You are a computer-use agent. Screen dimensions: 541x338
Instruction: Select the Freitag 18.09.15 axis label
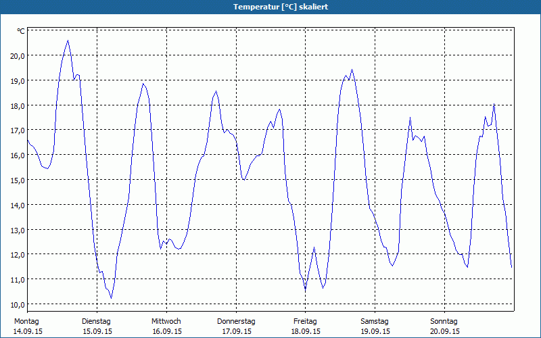click(306, 327)
